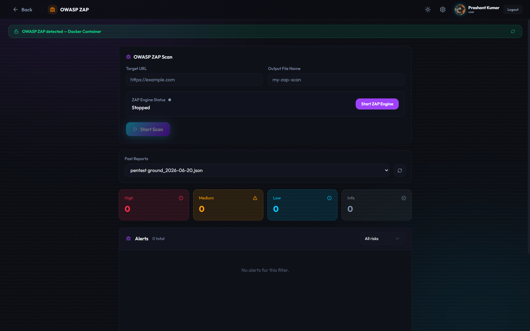This screenshot has width=530, height=331.
Task: Click 'OWASP ZAP detected — Docker Container' text
Action: tap(62, 32)
